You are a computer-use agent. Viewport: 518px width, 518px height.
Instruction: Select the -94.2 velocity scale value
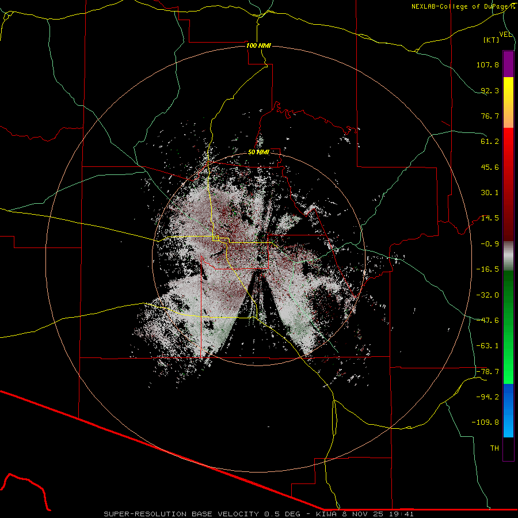pos(487,397)
